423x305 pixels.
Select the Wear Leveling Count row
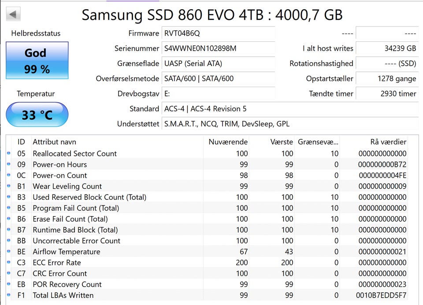(x=207, y=186)
